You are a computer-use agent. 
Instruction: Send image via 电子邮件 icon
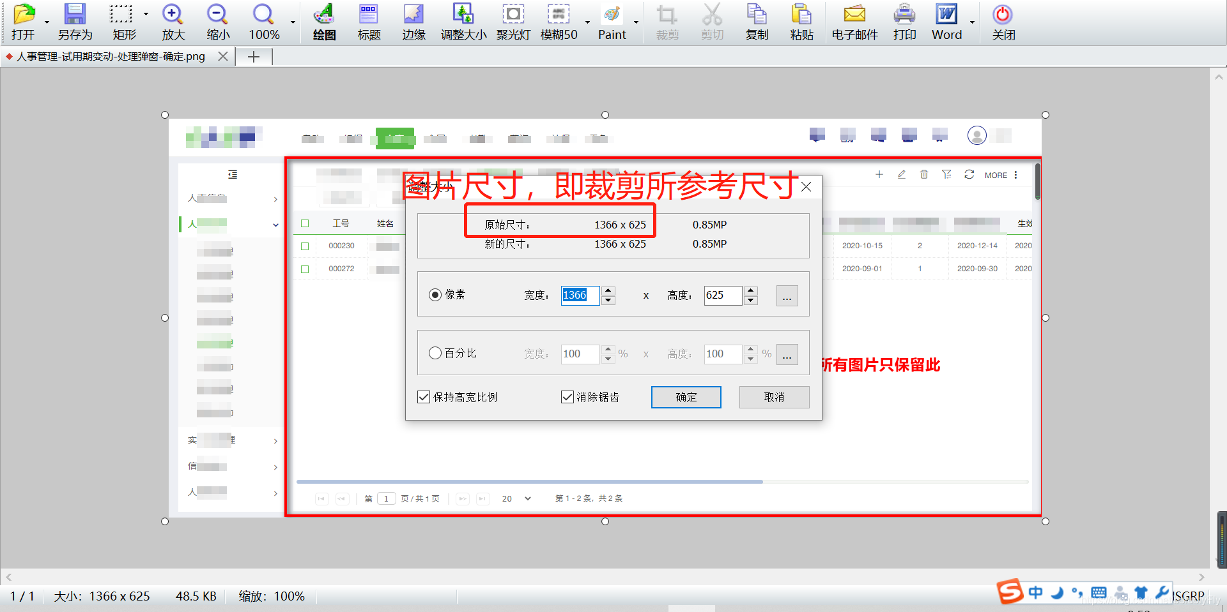(x=854, y=22)
